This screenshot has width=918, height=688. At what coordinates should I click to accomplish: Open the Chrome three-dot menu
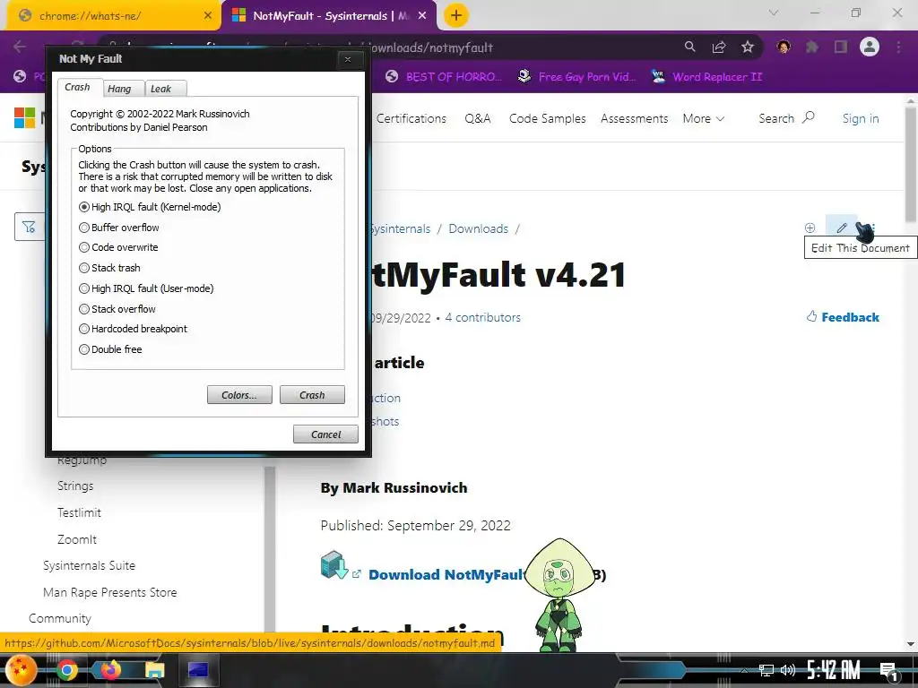[898, 47]
